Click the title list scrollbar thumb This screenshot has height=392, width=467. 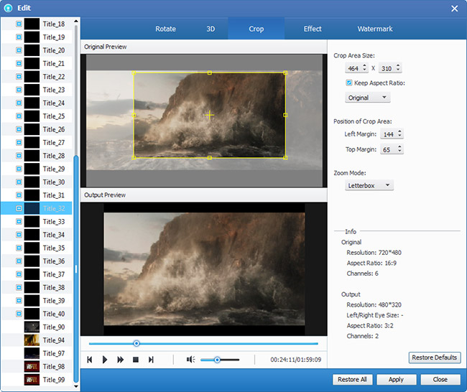pos(76,269)
